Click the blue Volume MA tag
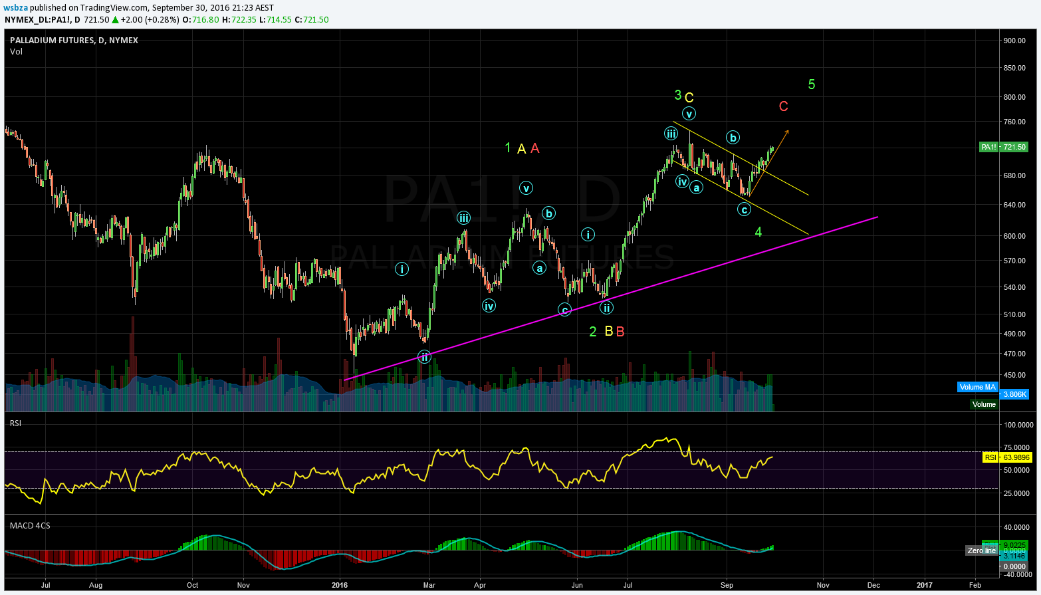Viewport: 1041px width, 595px height. coord(977,387)
